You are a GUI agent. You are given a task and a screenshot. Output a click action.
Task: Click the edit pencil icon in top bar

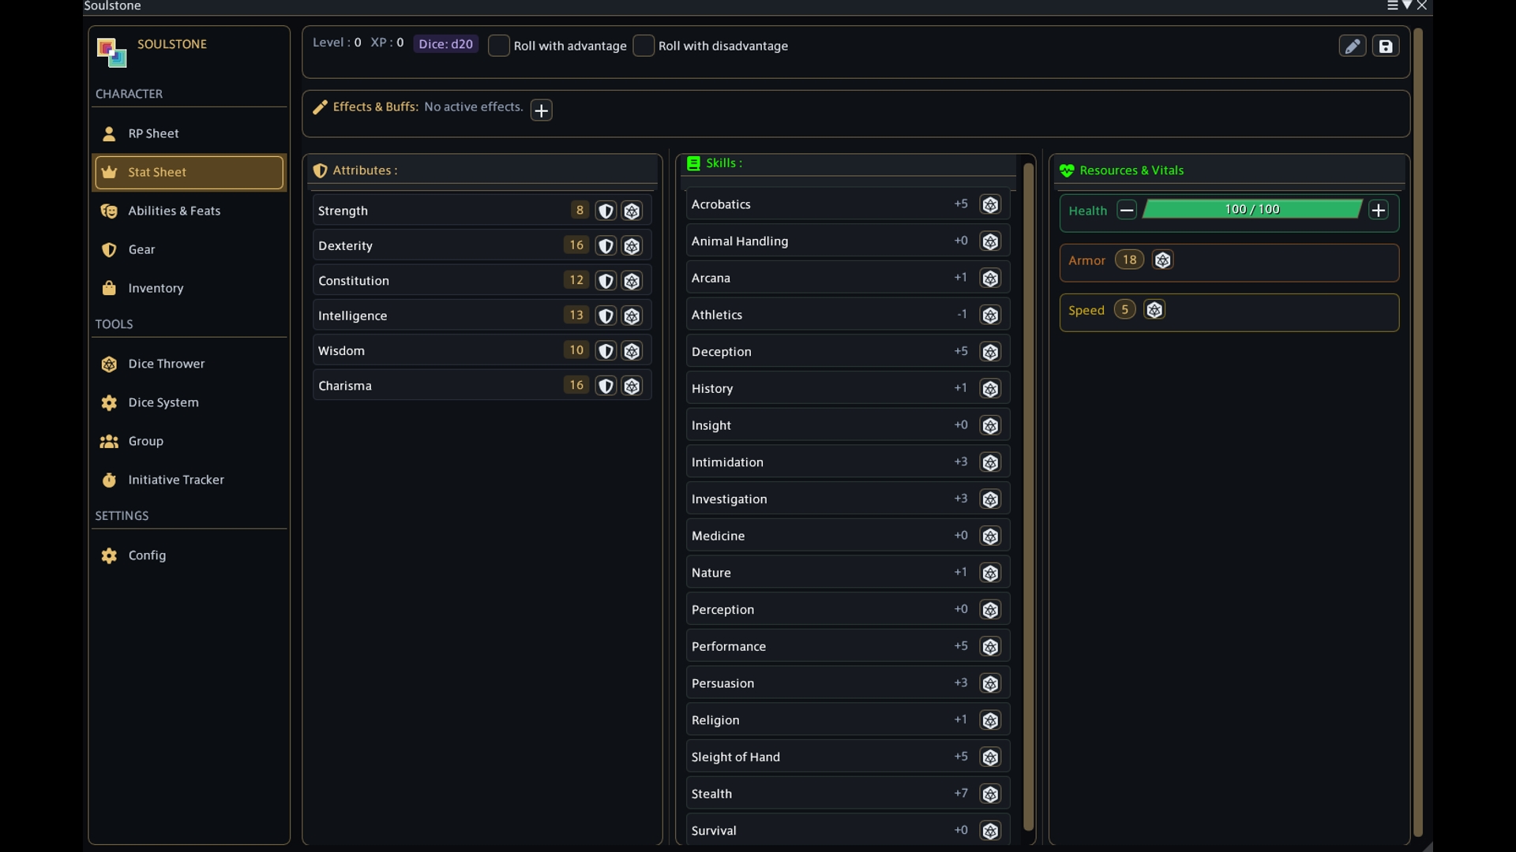1352,46
